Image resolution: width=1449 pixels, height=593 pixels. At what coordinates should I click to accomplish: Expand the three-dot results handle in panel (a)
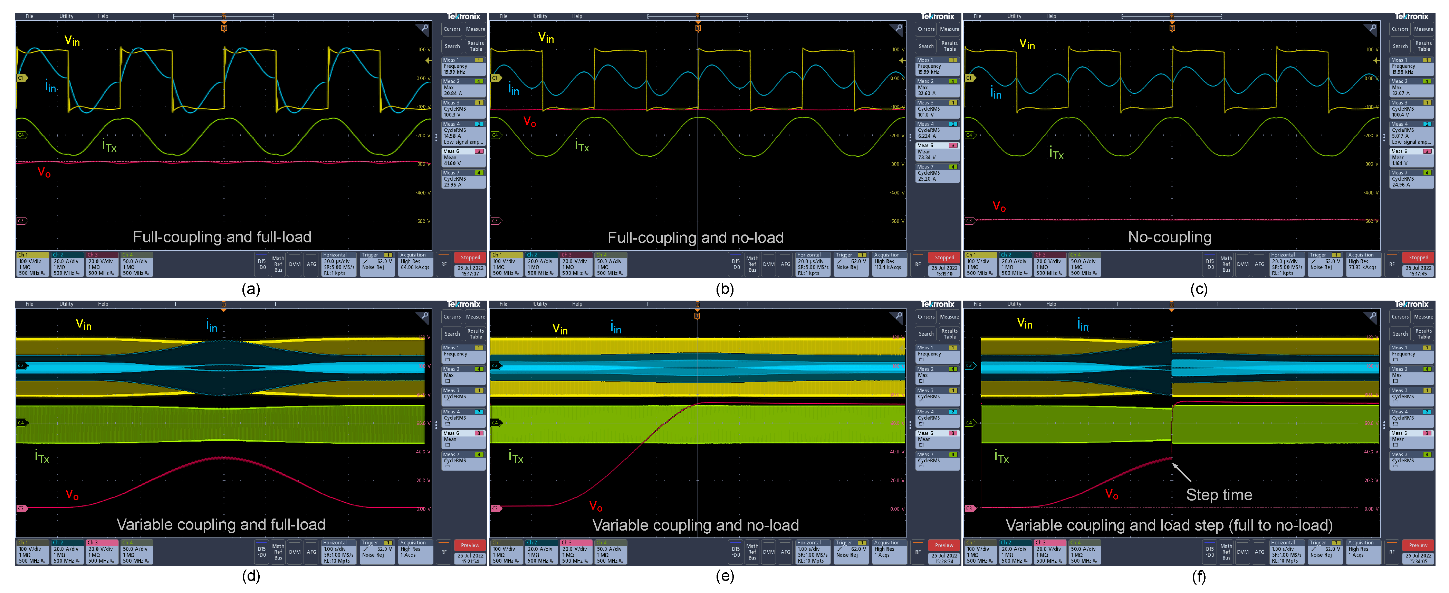pos(436,138)
